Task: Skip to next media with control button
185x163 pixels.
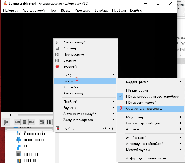Action: click(x=32, y=122)
